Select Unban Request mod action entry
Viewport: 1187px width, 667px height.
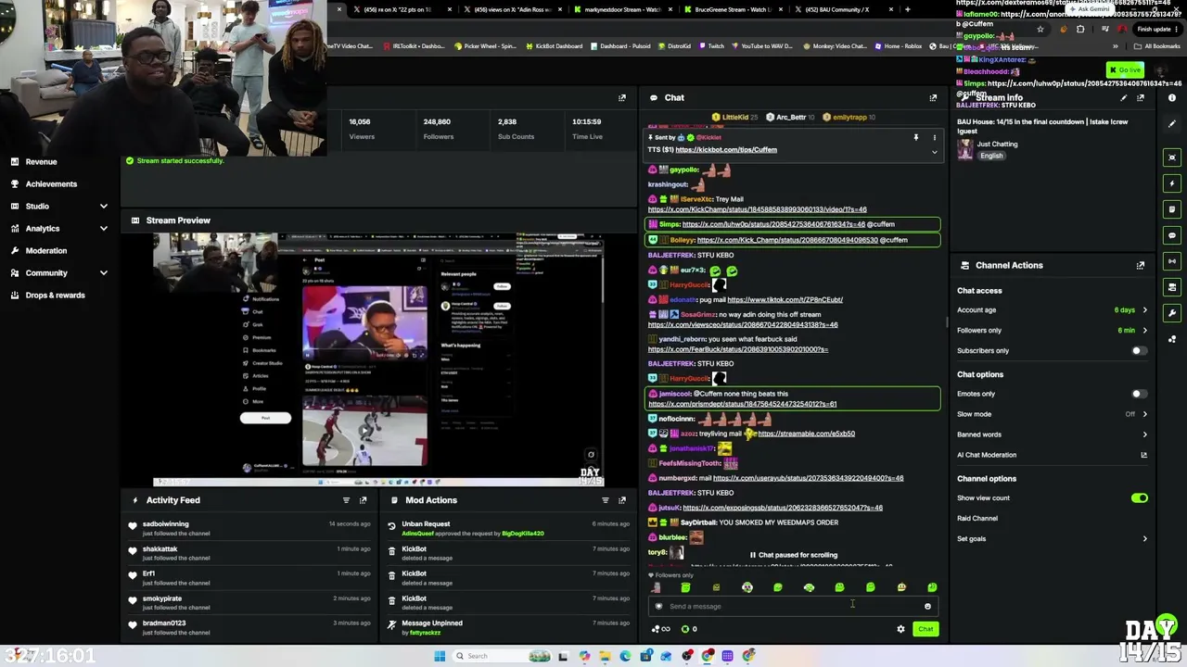pyautogui.click(x=510, y=528)
